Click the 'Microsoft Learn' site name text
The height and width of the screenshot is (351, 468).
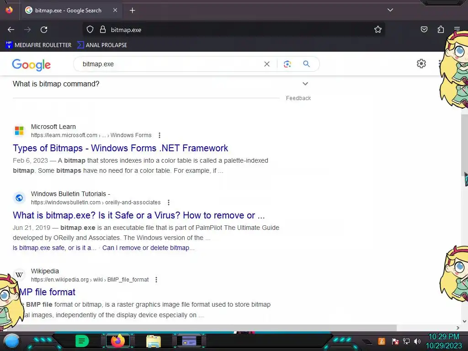pos(53,127)
